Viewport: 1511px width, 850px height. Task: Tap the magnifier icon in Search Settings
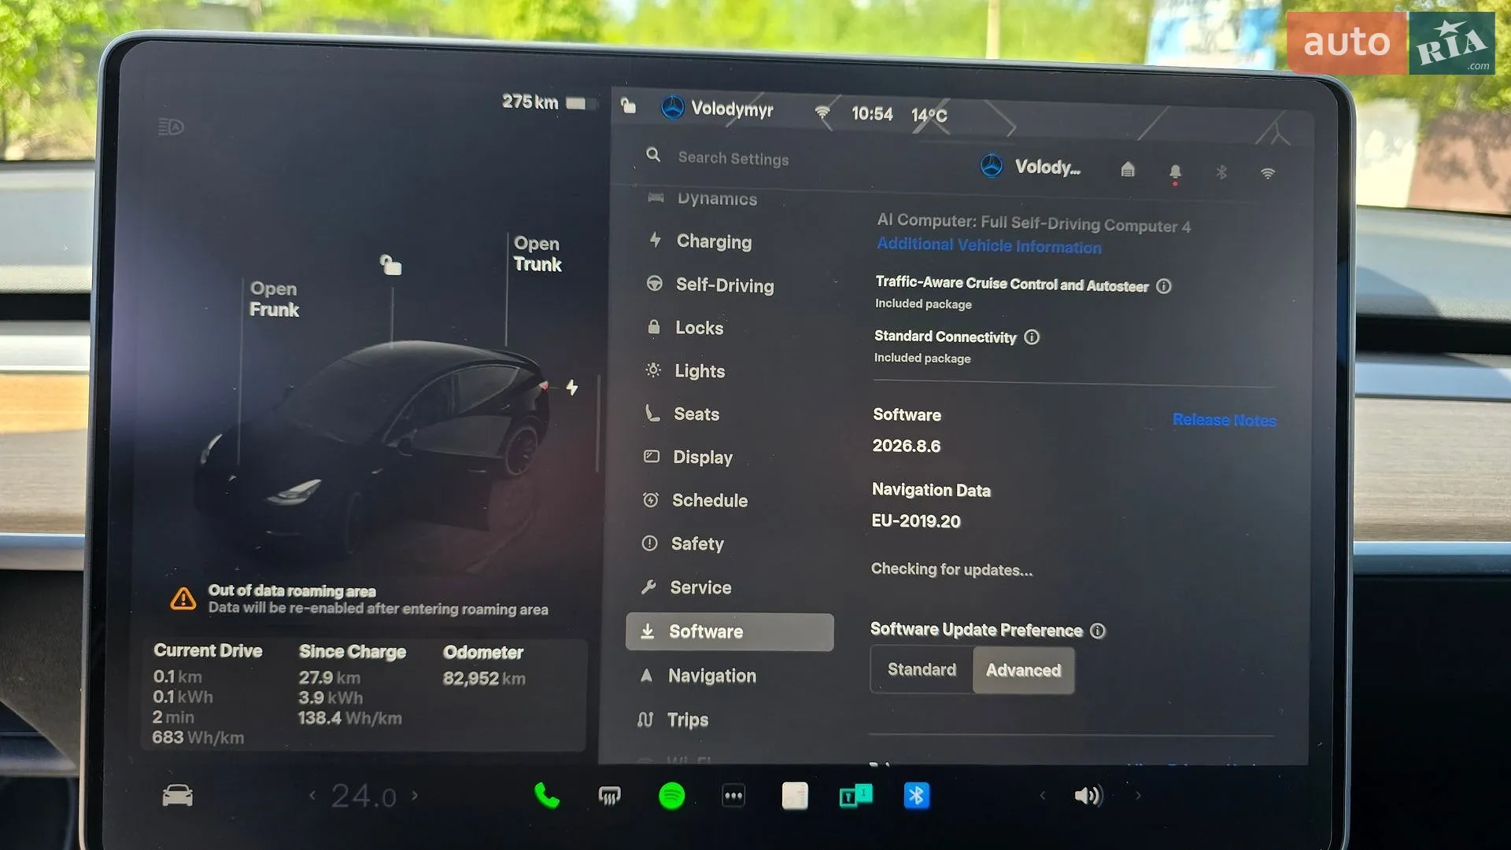point(653,154)
